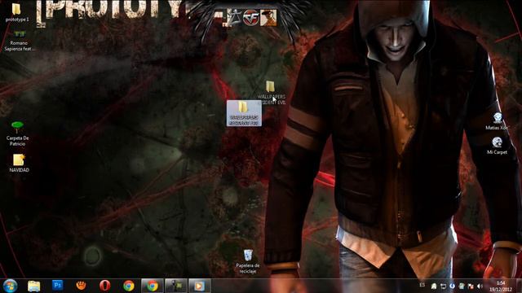Open the ES language bar indicator
The height and width of the screenshot is (293, 522).
(422, 285)
